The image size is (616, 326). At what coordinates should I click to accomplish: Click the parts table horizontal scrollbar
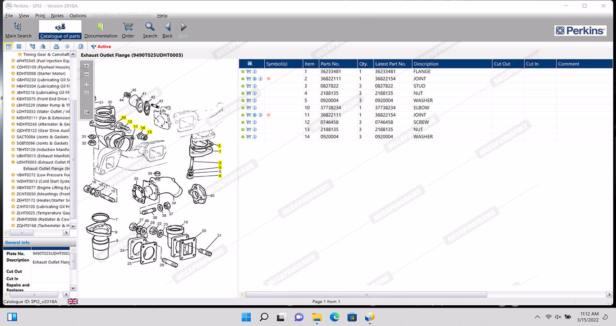[x=366, y=294]
